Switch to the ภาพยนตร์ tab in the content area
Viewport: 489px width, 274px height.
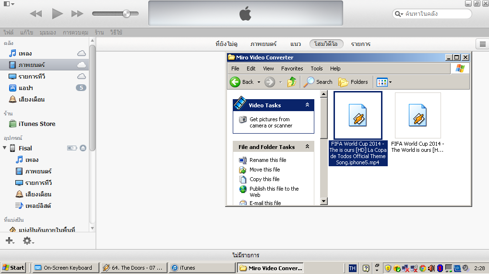point(263,44)
